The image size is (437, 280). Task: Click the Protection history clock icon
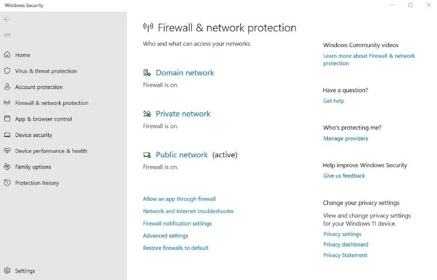7,183
